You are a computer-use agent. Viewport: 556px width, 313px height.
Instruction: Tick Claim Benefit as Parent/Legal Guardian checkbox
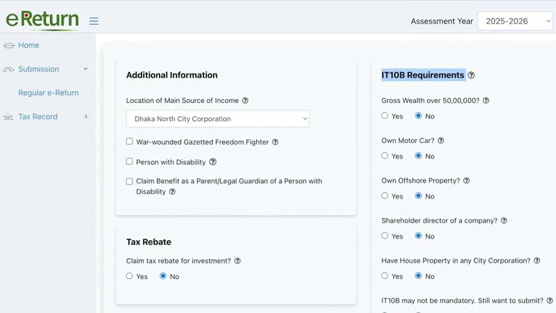pyautogui.click(x=129, y=181)
